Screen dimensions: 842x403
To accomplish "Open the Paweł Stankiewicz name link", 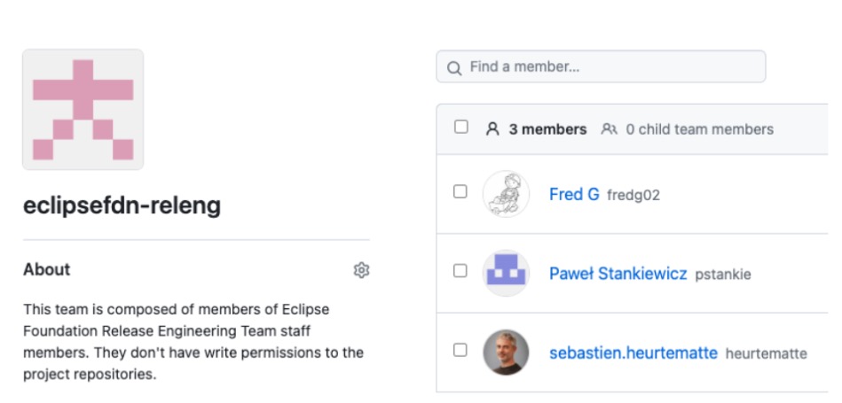I will coord(618,274).
